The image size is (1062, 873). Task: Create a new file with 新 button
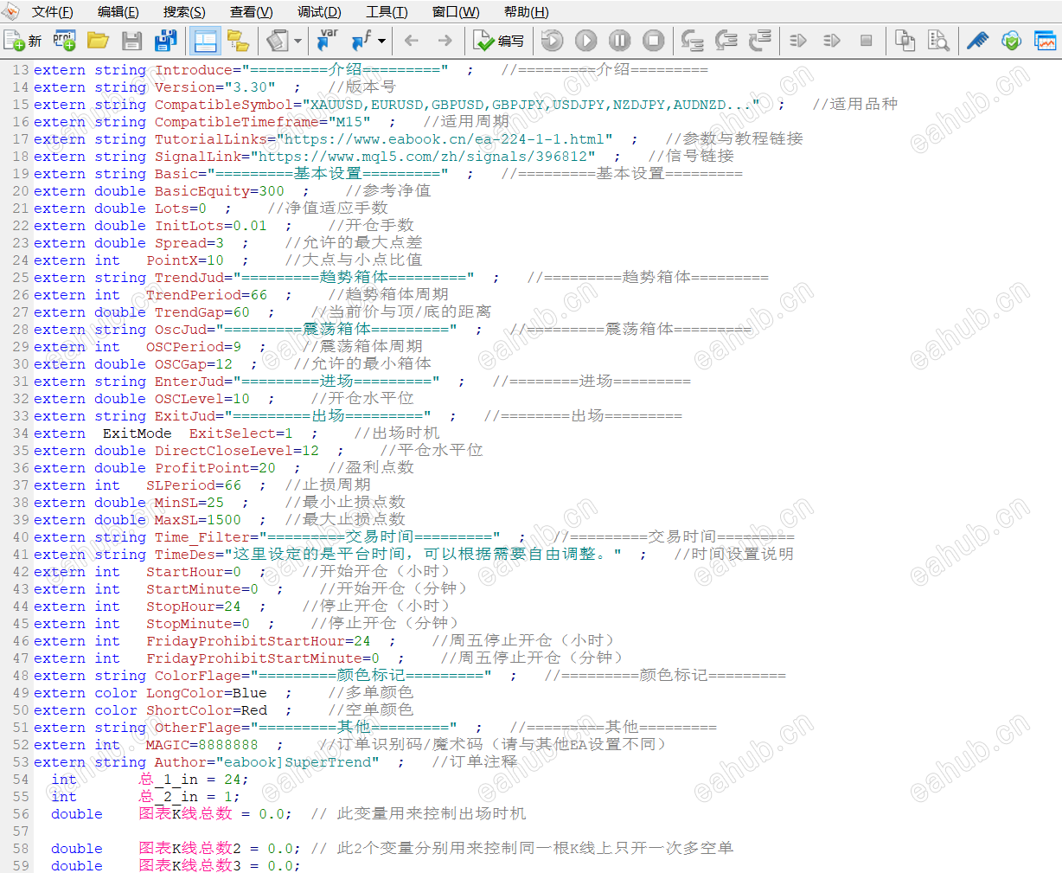pos(22,41)
